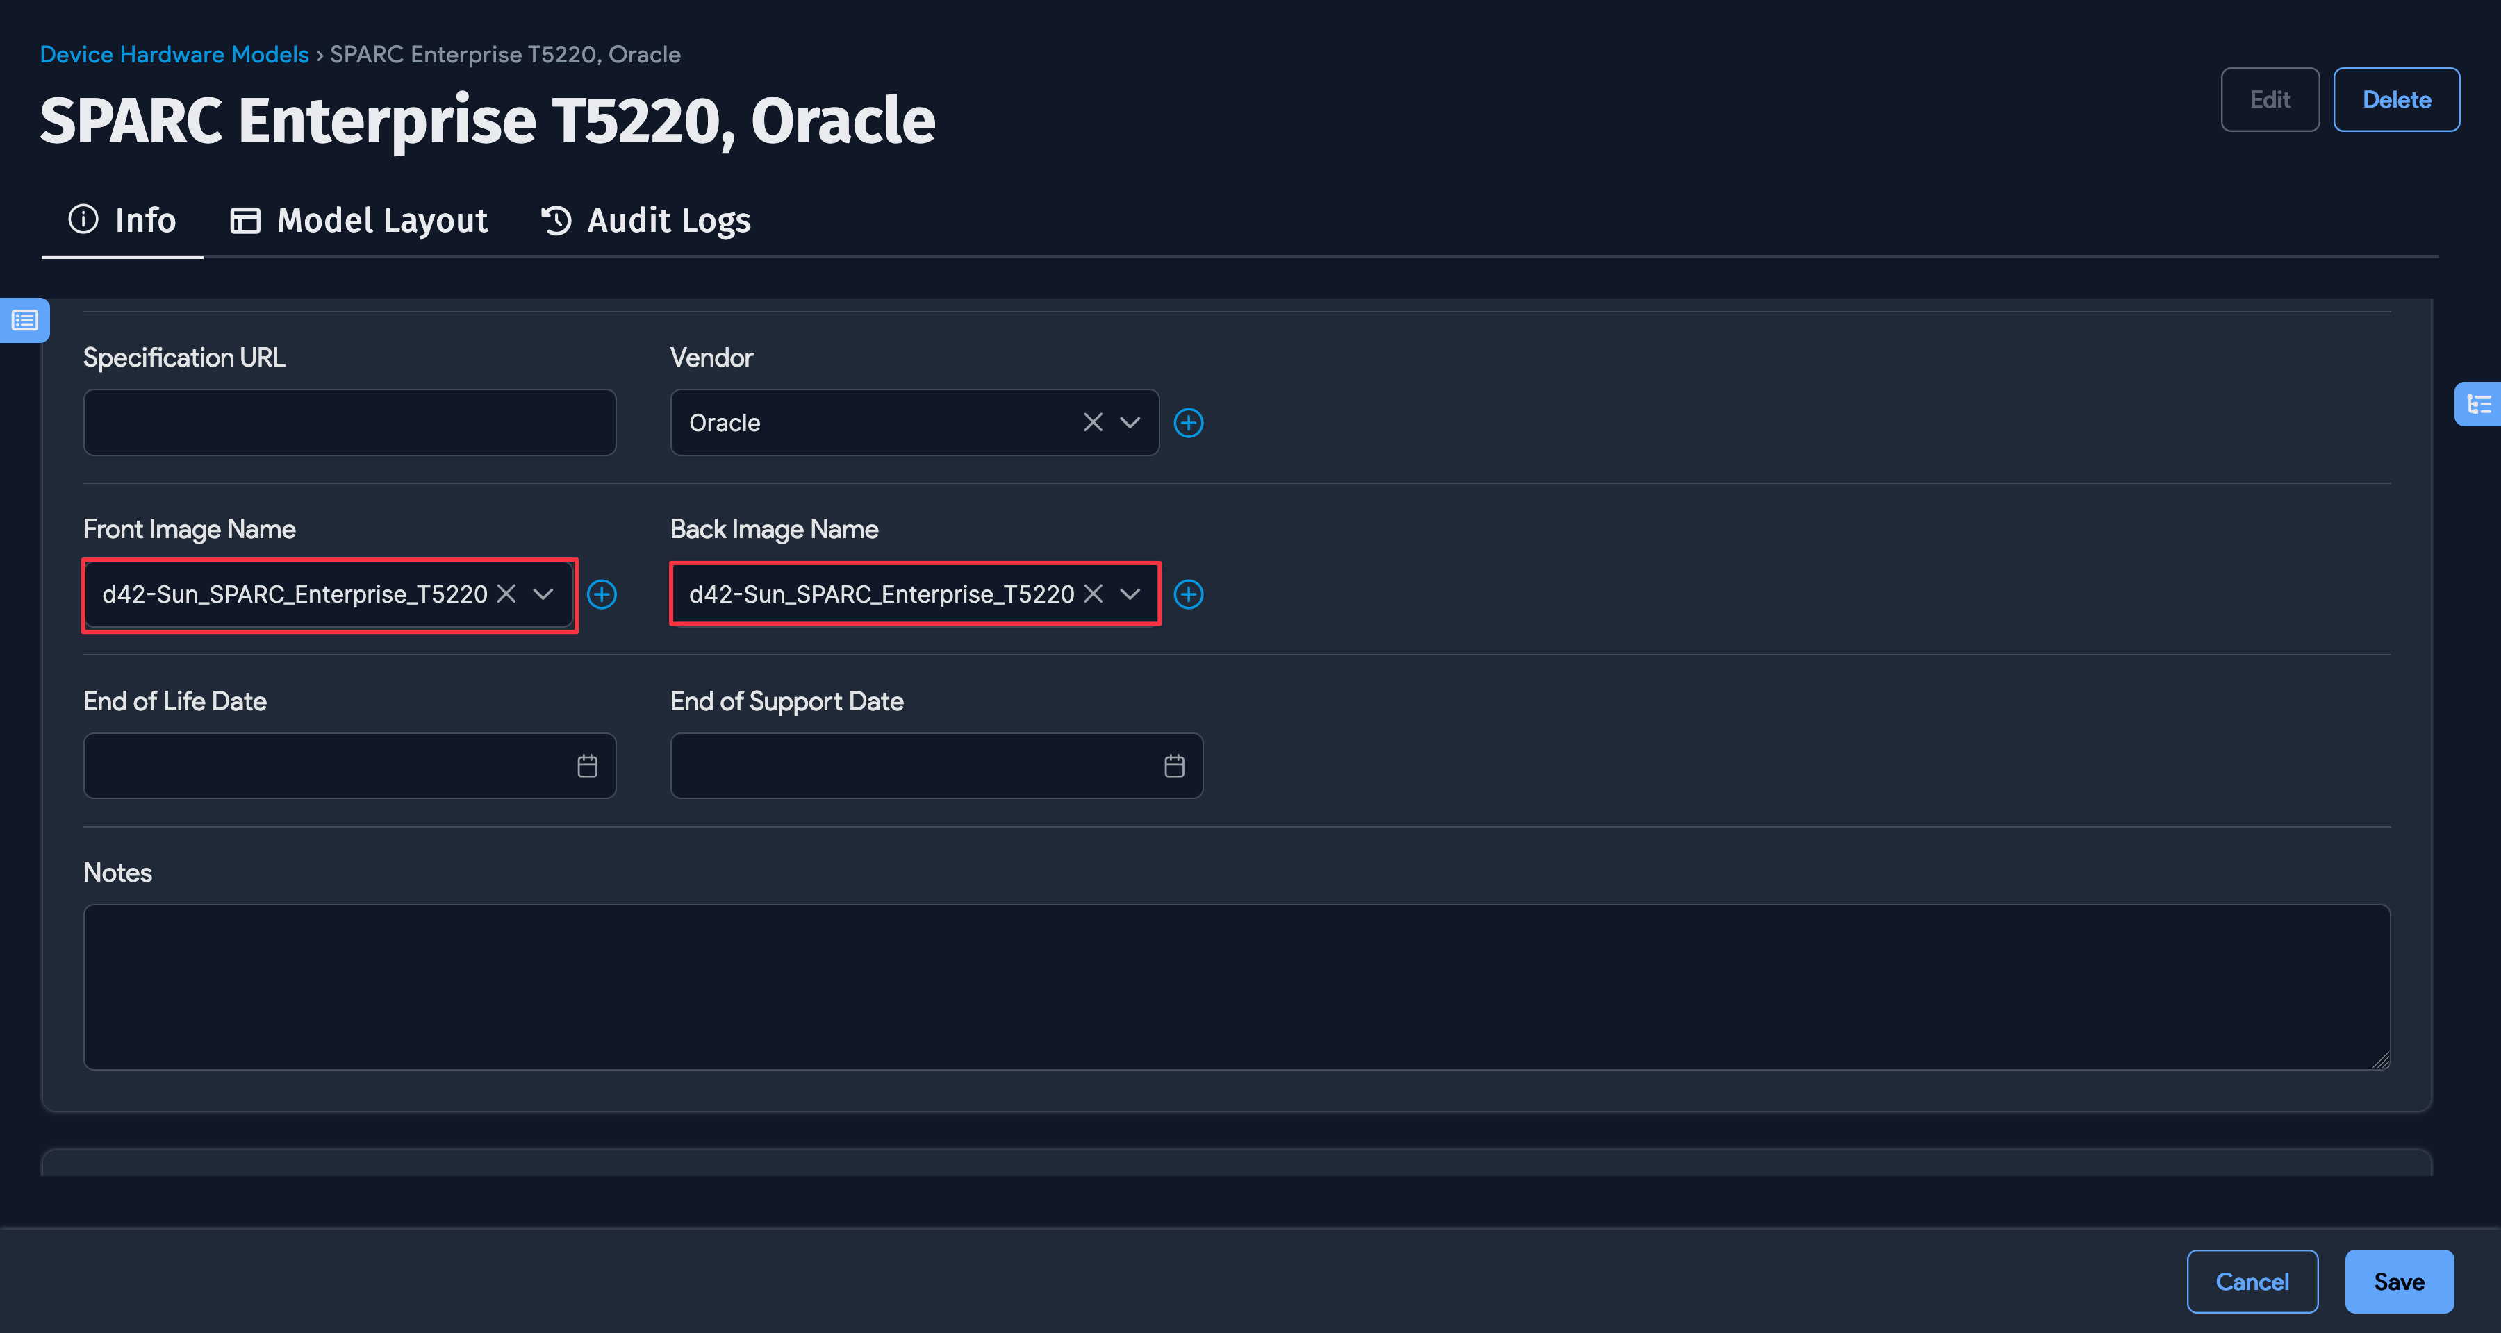Viewport: 2501px width, 1333px height.
Task: Open calendar picker for End of Life Date
Action: click(x=586, y=766)
